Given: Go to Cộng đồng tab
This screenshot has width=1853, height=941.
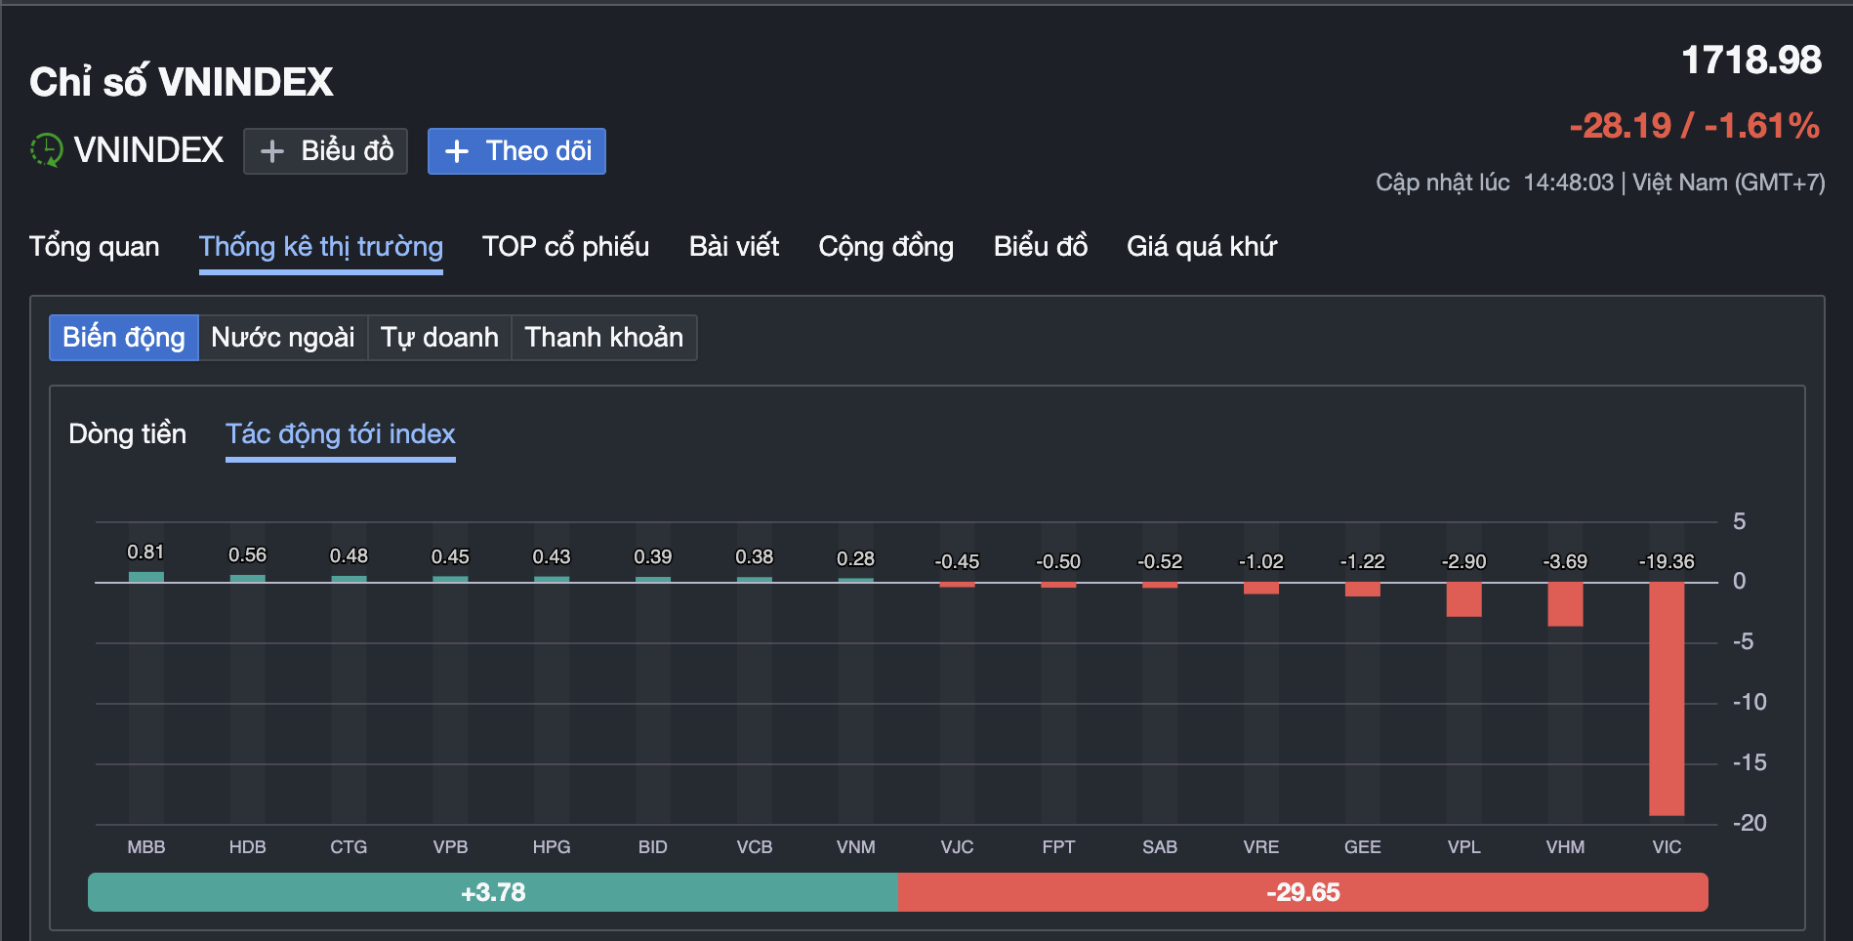Looking at the screenshot, I should (885, 247).
